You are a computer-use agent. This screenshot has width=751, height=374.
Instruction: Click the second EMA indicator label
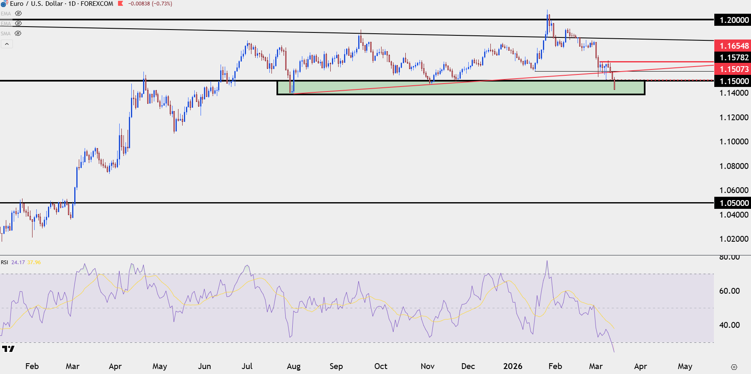6,23
